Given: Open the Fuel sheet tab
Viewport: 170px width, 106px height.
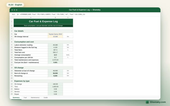Looking at the screenshot, I should (25, 98).
